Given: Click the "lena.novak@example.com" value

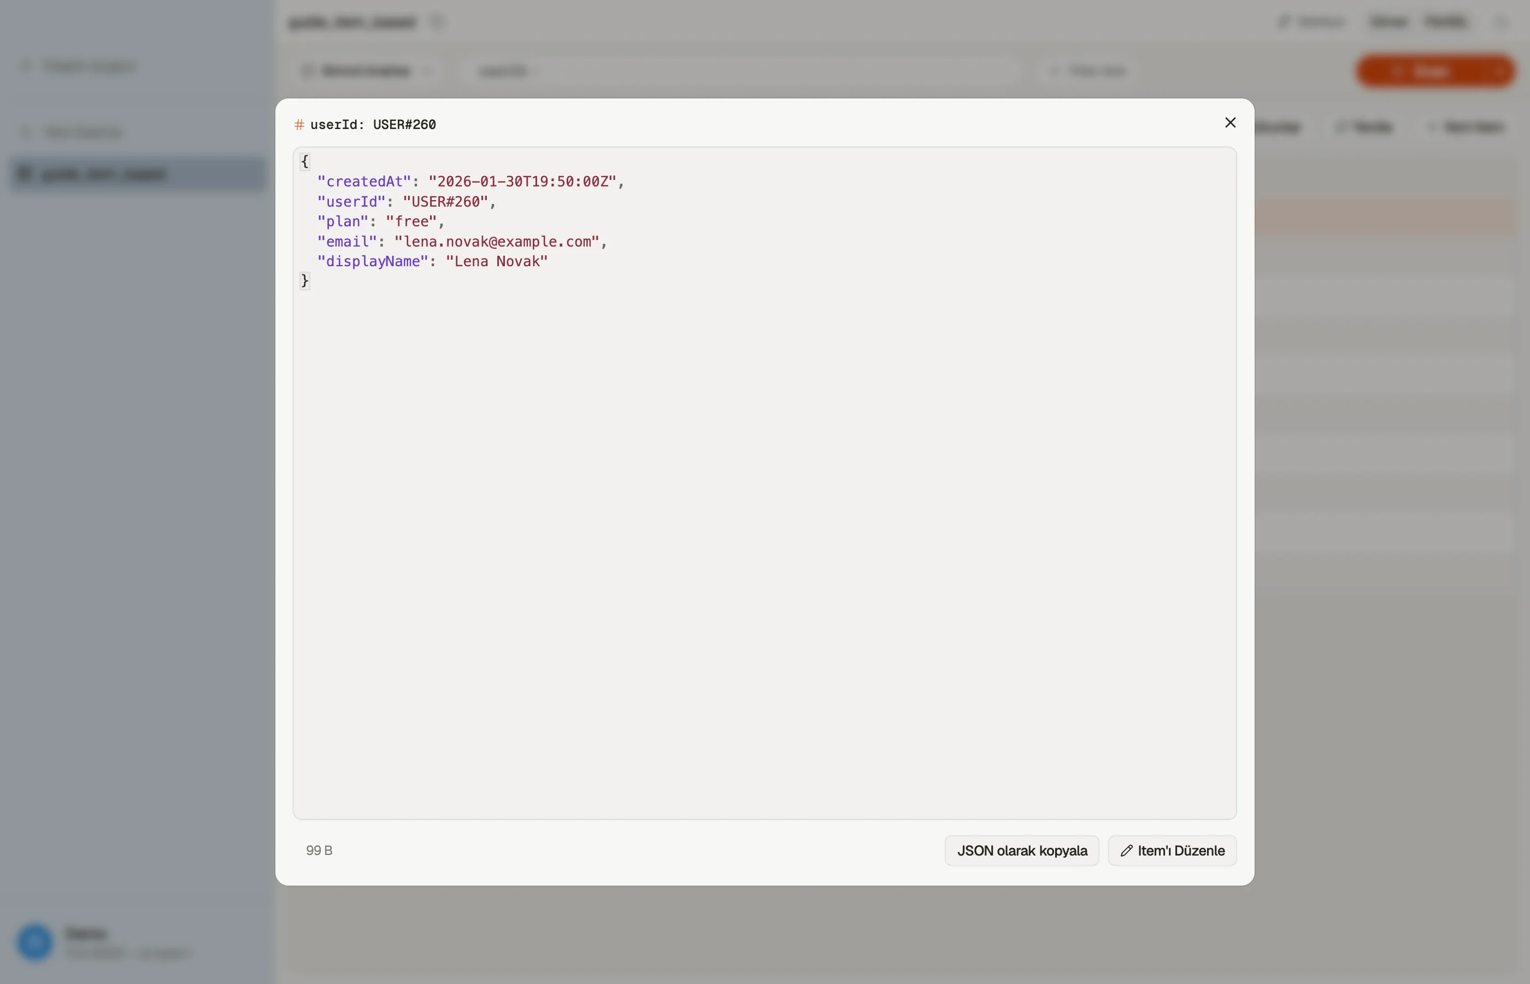Looking at the screenshot, I should [496, 242].
